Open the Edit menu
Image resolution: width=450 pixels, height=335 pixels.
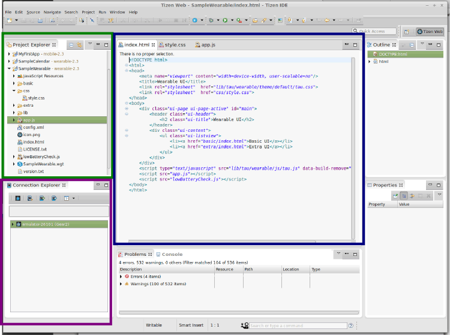coord(19,12)
